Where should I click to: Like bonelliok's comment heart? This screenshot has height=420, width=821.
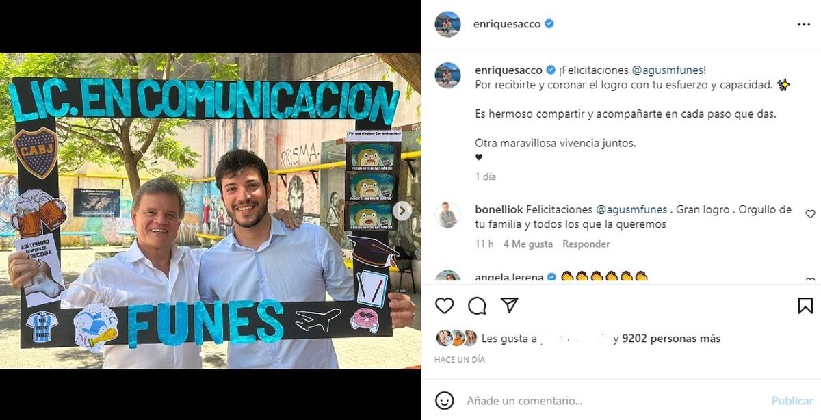810,214
